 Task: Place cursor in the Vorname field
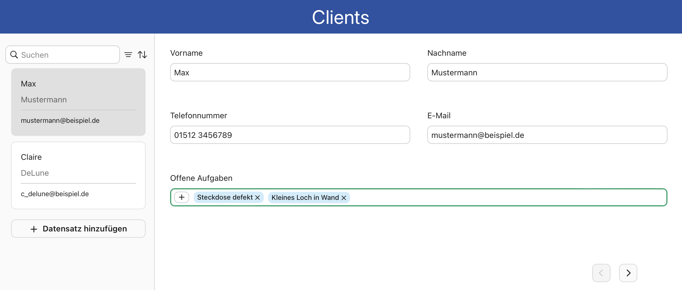290,72
